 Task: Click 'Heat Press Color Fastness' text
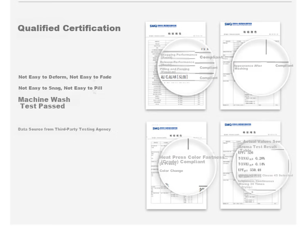pyautogui.click(x=192, y=157)
